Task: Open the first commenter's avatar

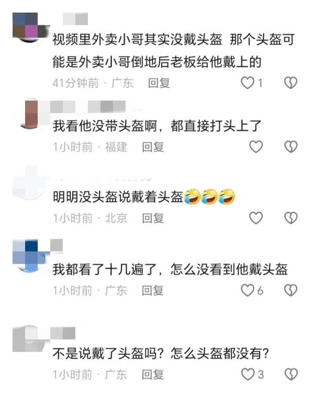Action: point(30,27)
